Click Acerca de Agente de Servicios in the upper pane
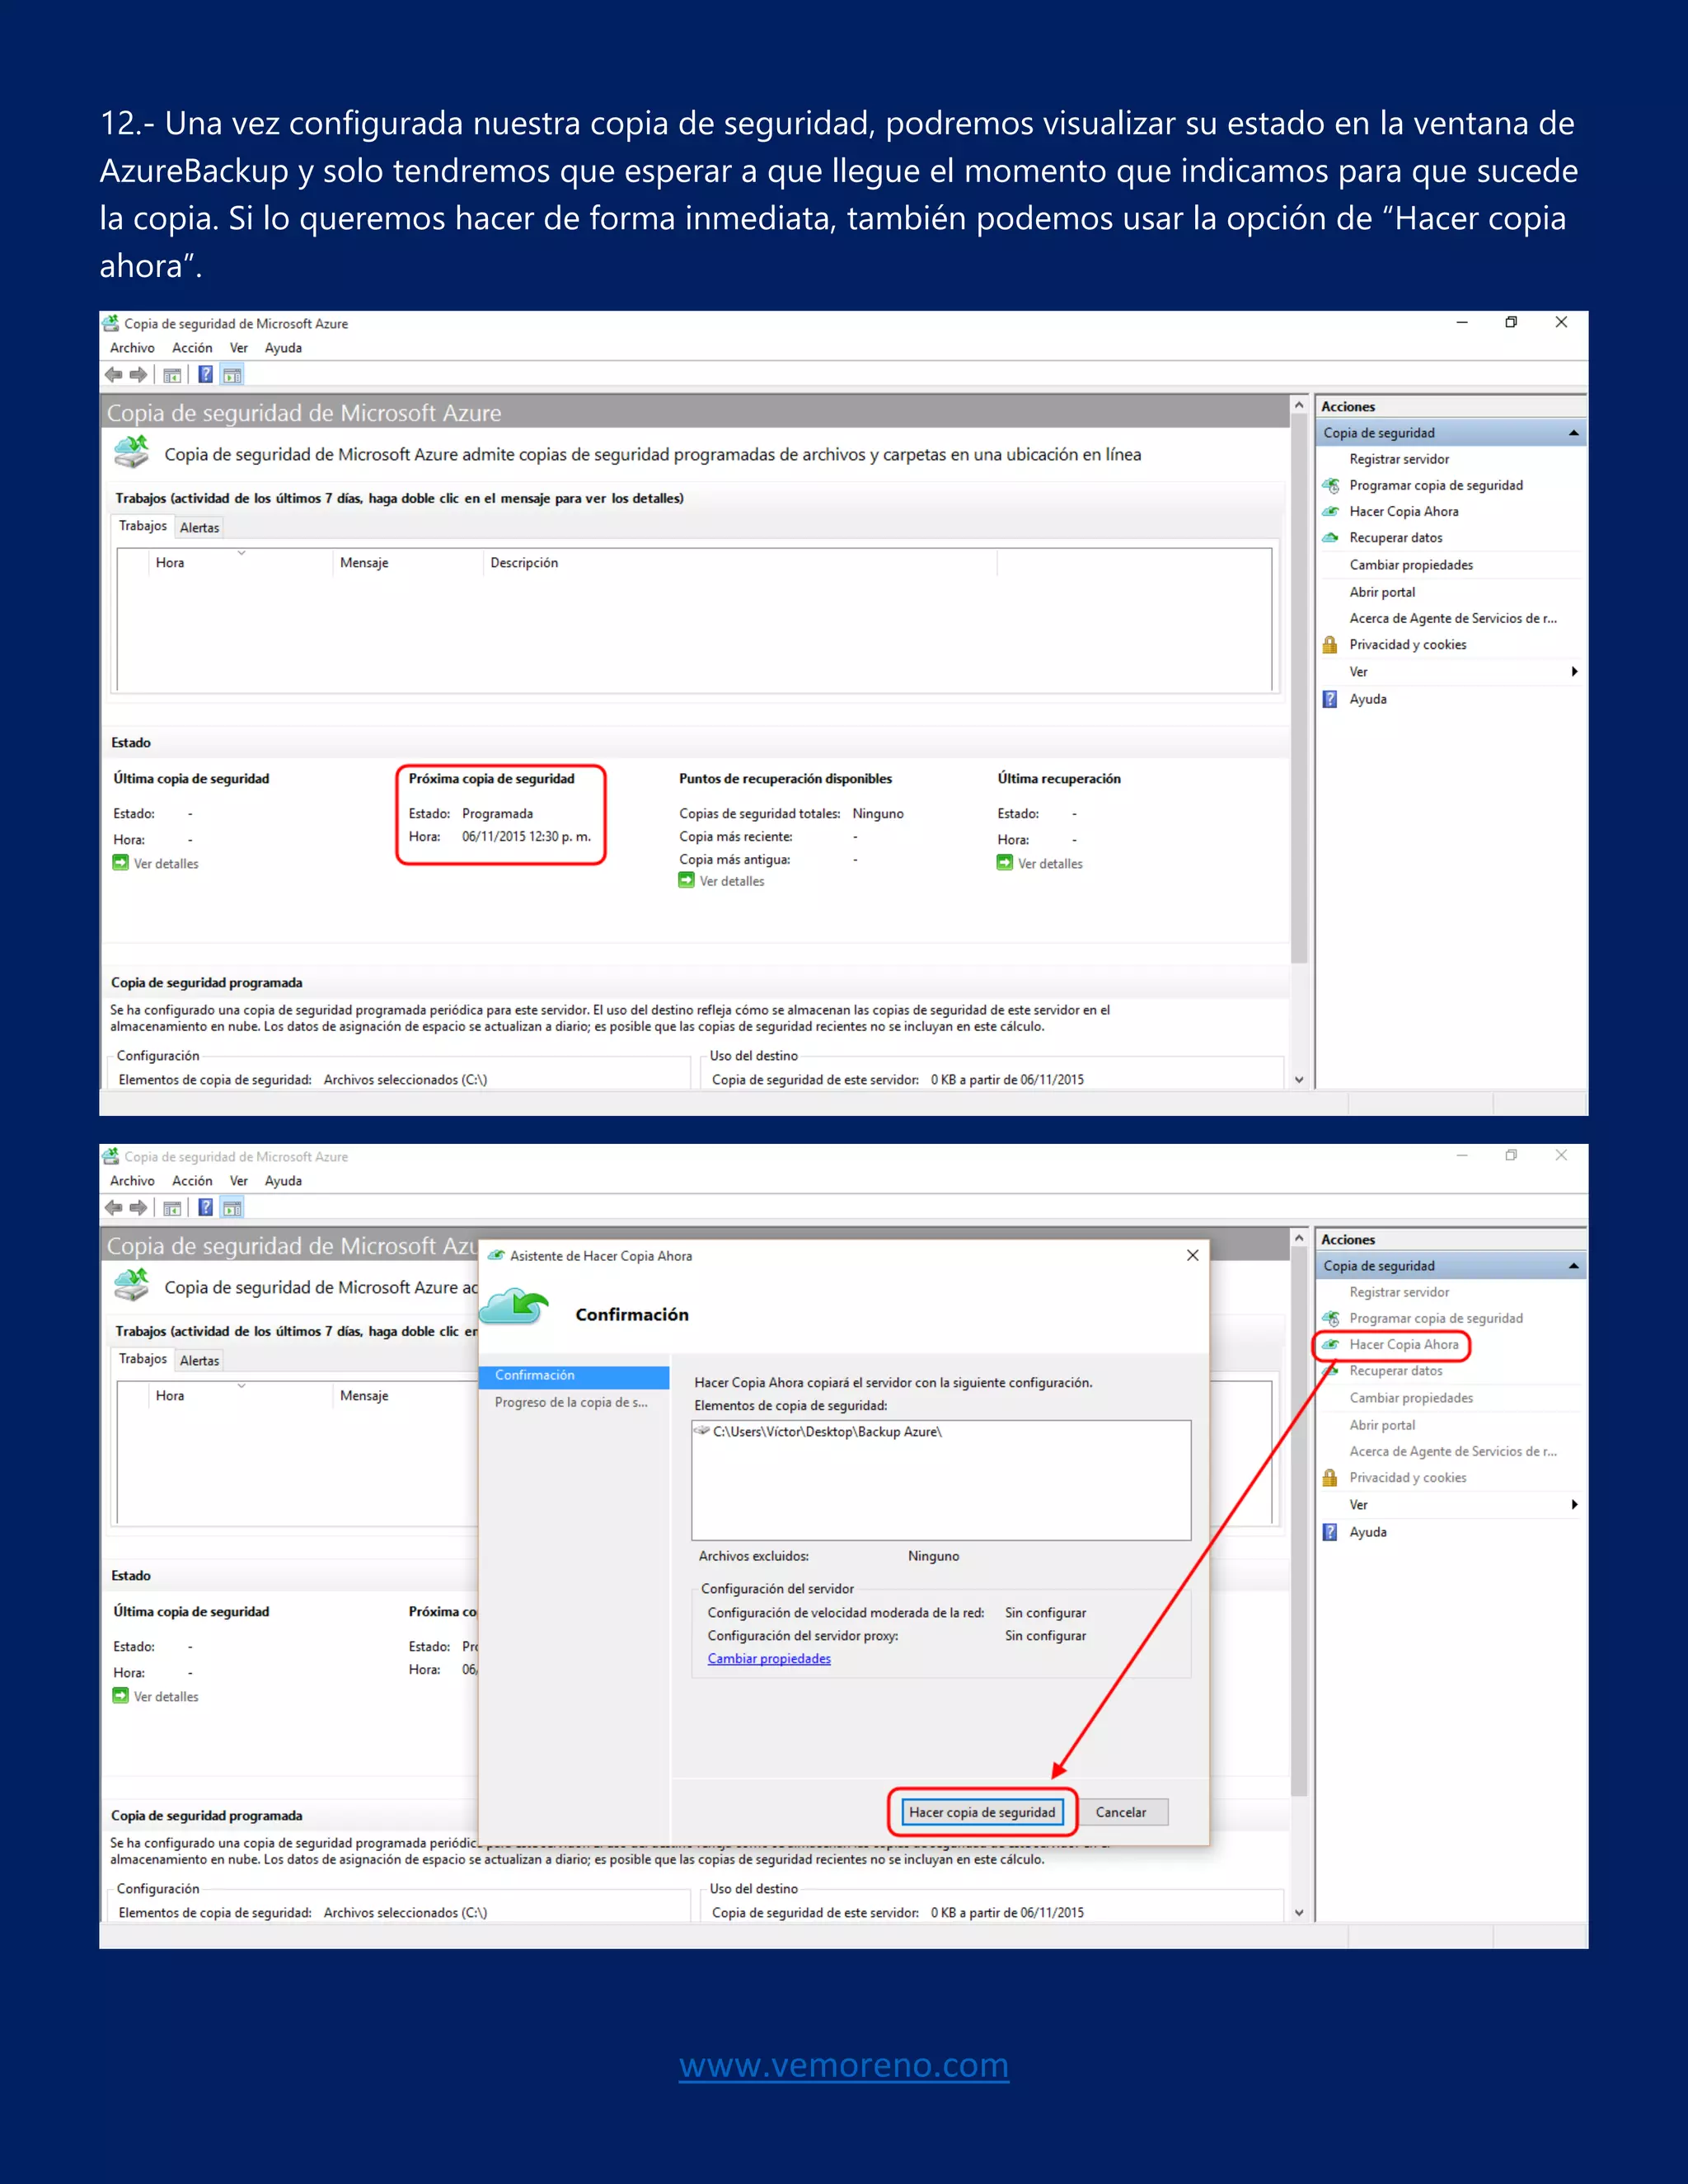 (1453, 619)
